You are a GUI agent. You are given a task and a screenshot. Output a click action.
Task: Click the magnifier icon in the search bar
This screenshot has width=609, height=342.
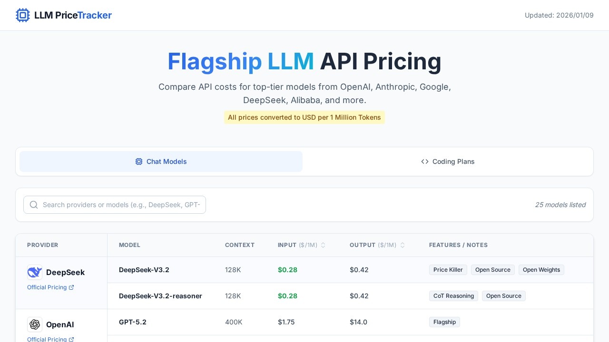(34, 205)
